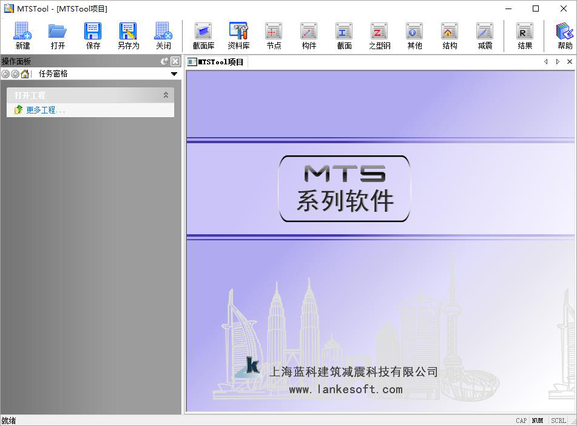Click the 就绪 status bar text
The image size is (577, 426).
point(9,421)
